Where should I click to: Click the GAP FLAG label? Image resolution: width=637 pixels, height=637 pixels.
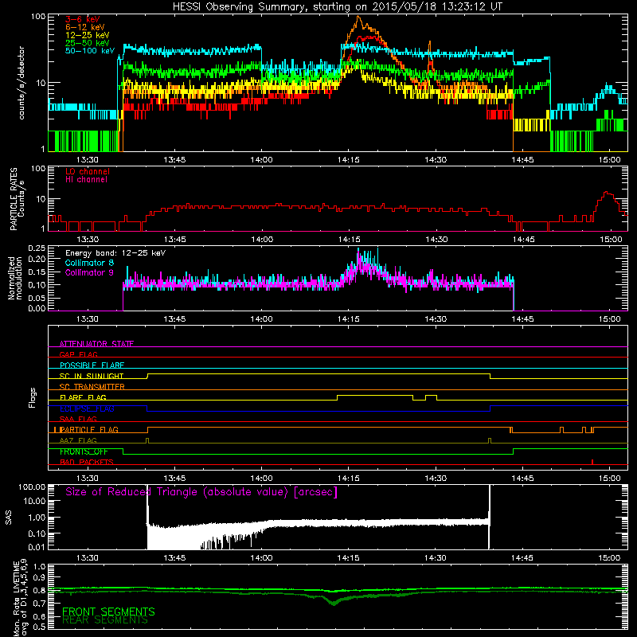(78, 354)
